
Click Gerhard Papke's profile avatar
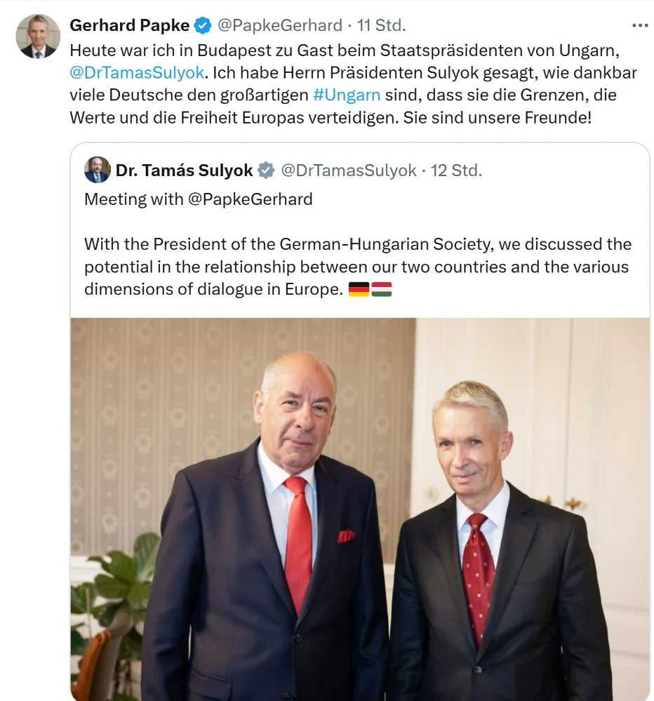(x=38, y=36)
